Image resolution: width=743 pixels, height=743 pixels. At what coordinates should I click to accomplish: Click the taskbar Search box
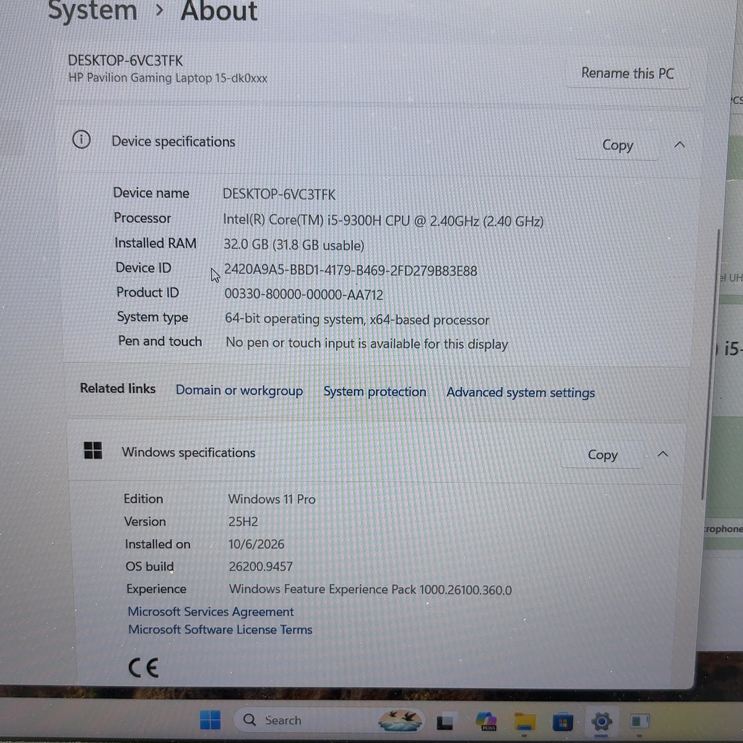pos(329,720)
